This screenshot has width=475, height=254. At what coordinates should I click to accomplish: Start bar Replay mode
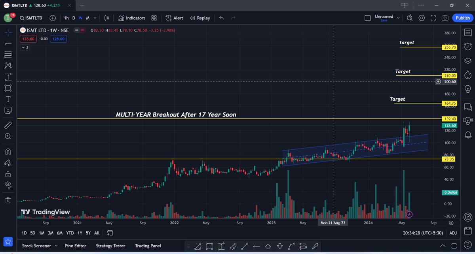tap(200, 18)
